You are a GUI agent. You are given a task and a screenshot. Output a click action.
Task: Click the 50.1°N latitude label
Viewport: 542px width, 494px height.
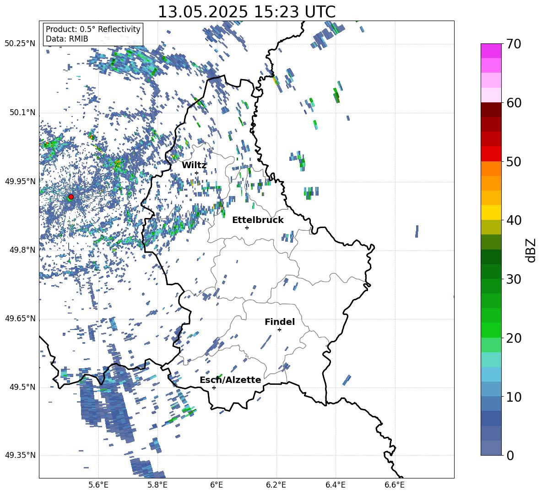click(x=23, y=112)
